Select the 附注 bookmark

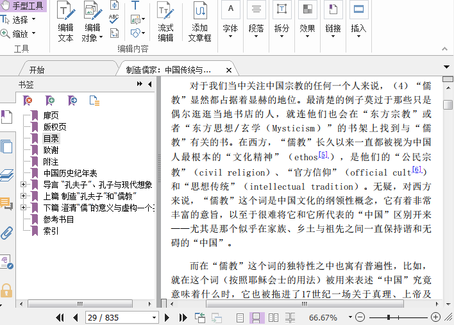click(51, 162)
